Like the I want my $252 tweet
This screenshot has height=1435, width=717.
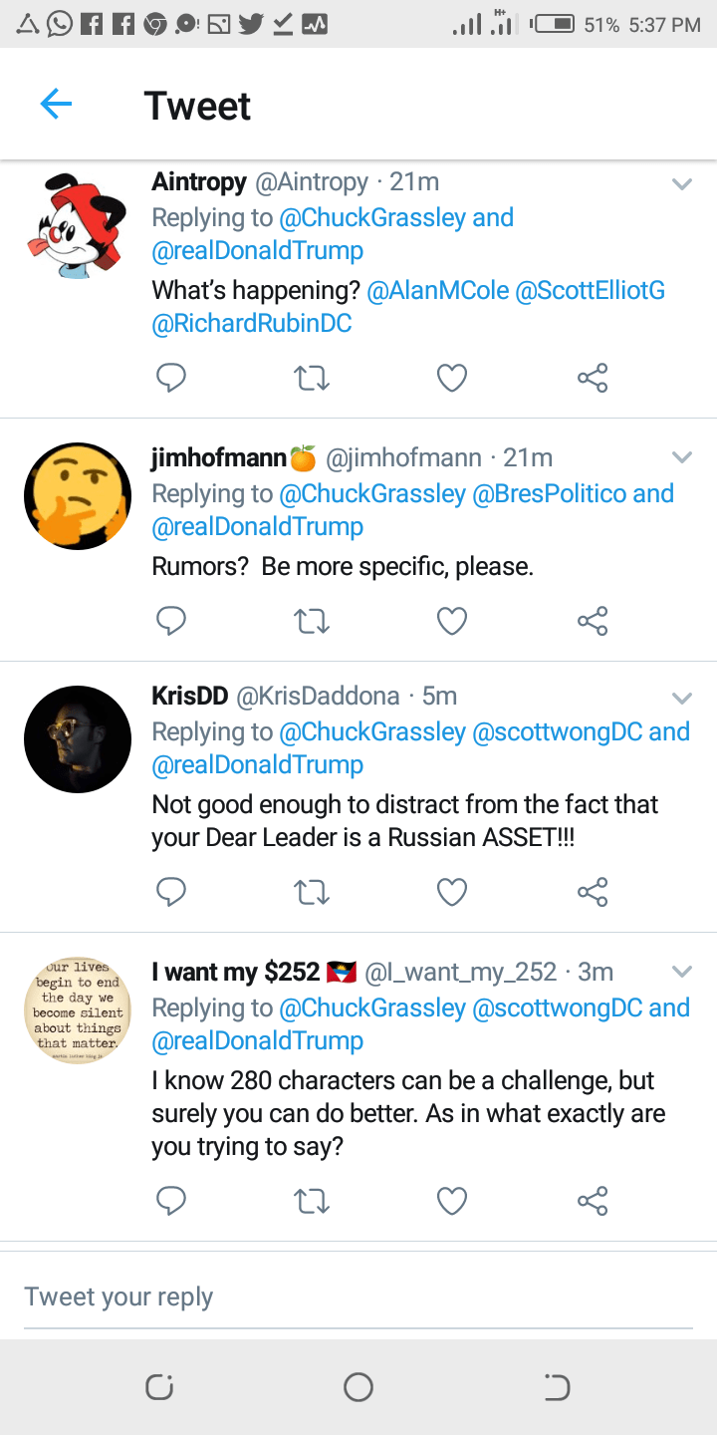click(x=452, y=1201)
